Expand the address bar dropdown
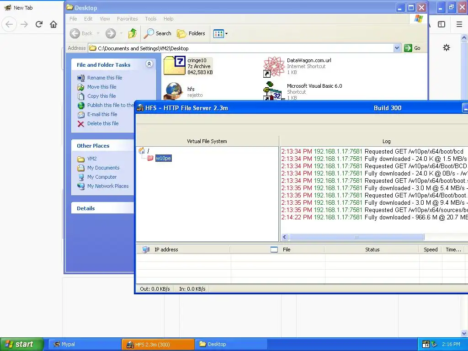 coord(397,48)
